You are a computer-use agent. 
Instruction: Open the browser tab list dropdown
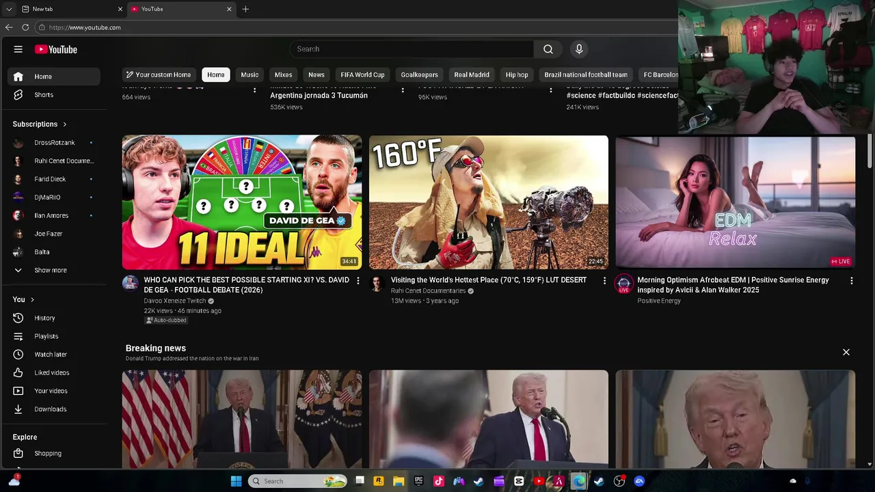click(8, 9)
